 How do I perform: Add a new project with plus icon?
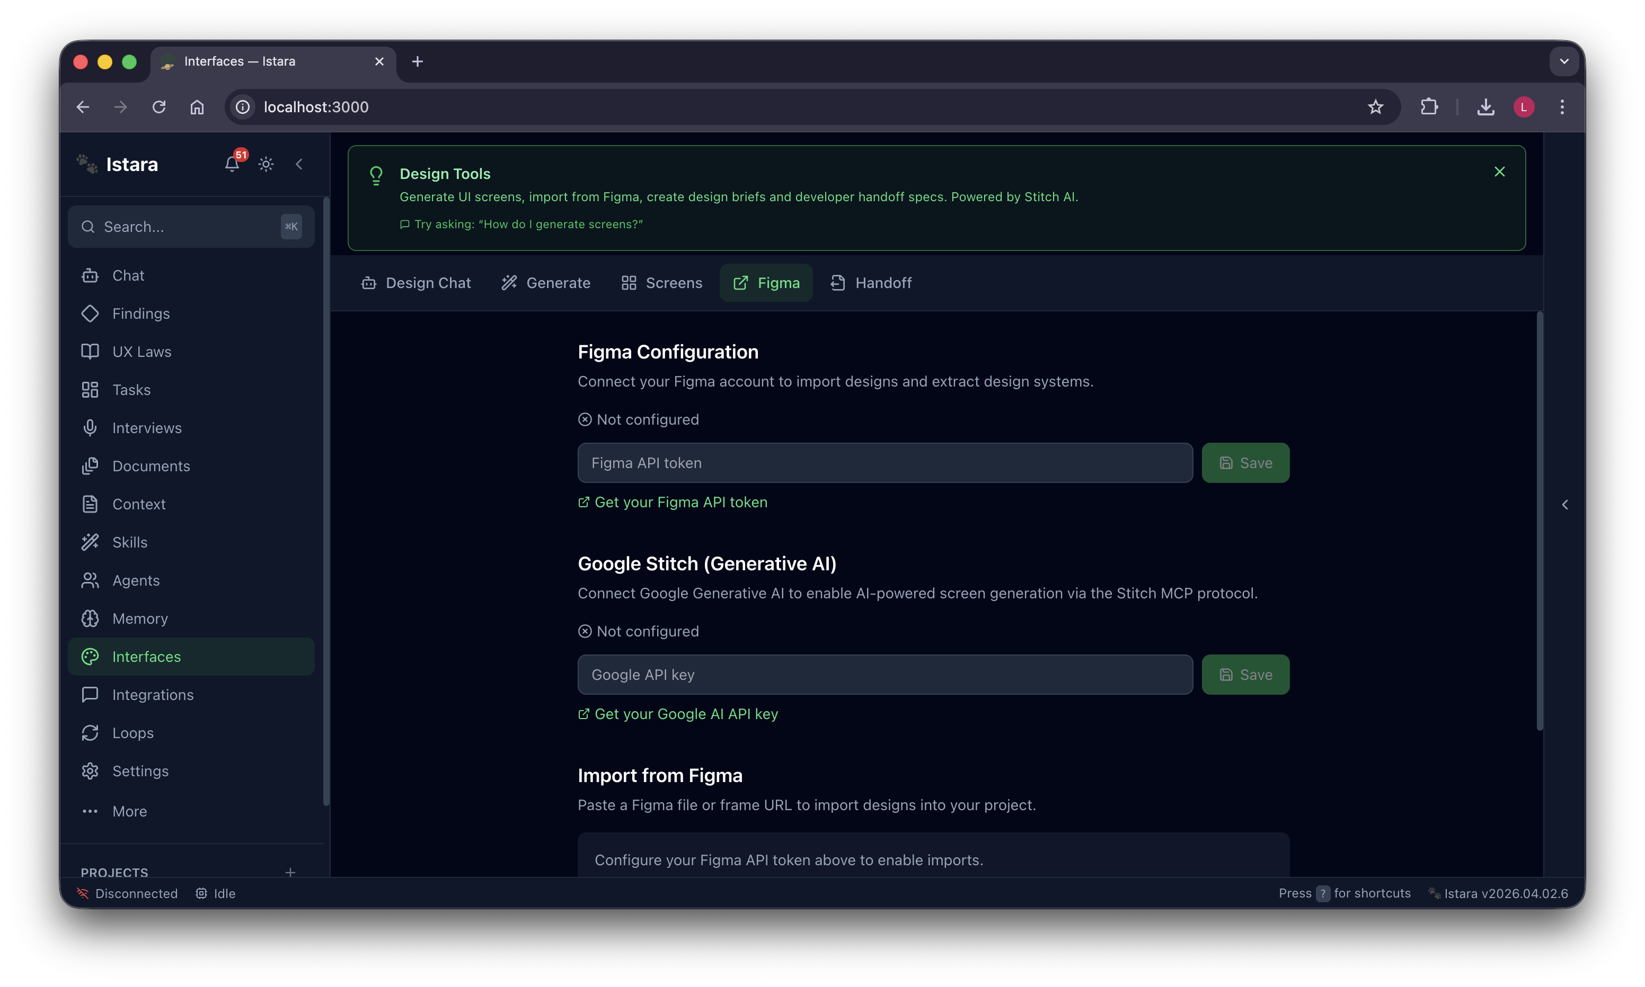290,872
